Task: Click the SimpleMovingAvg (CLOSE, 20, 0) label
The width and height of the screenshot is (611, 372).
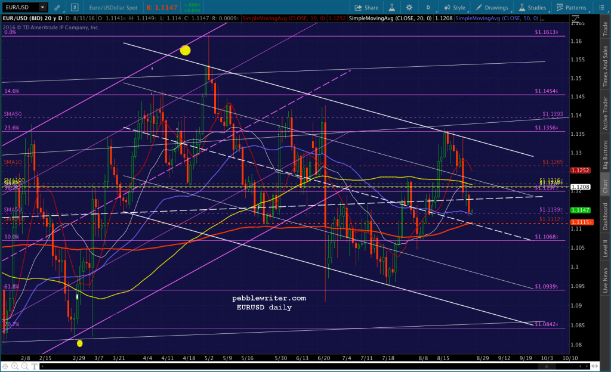Action: point(390,18)
